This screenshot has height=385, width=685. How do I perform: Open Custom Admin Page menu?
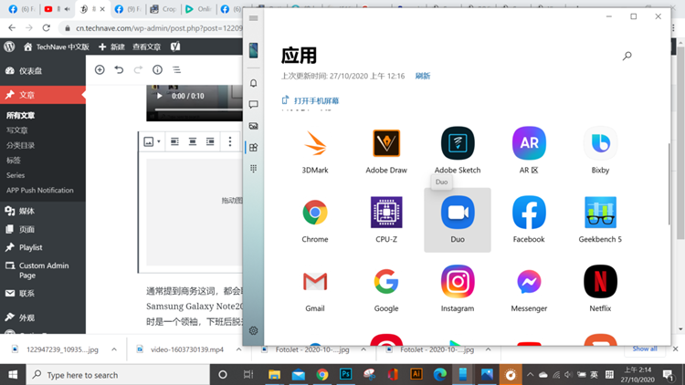43,270
